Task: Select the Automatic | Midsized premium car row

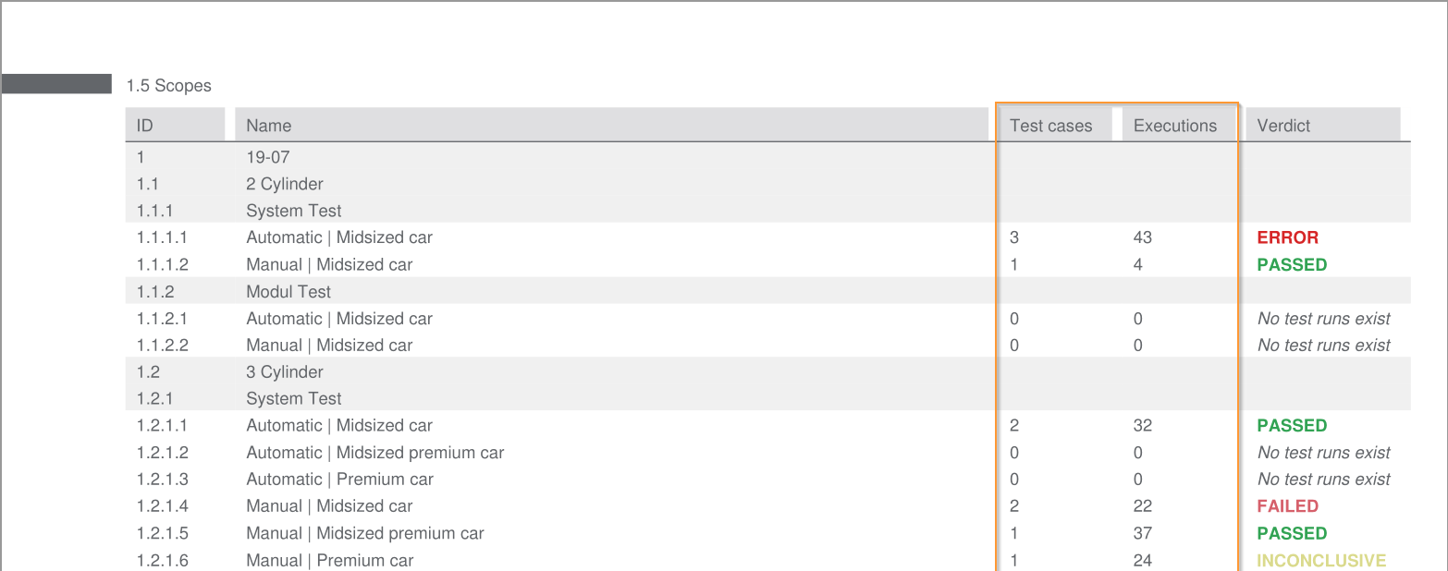Action: click(x=374, y=453)
